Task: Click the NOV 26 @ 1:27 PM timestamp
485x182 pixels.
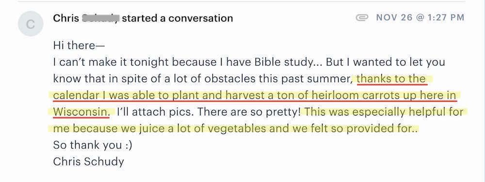Action: (x=420, y=17)
